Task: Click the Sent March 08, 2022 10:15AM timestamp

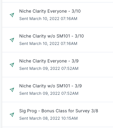Action: tap(48, 118)
